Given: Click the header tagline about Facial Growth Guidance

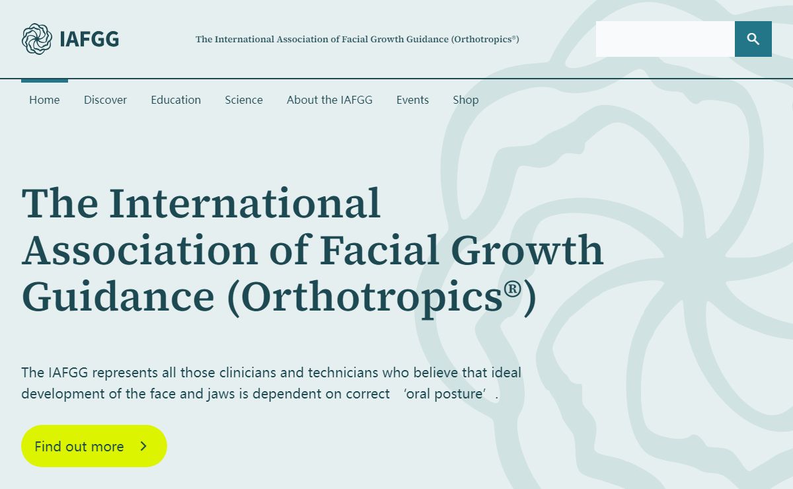Looking at the screenshot, I should pyautogui.click(x=358, y=39).
